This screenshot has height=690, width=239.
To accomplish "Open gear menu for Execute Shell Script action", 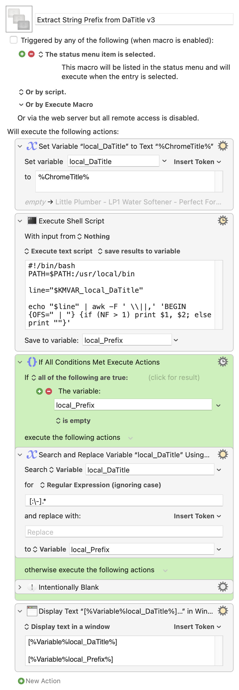I will click(x=223, y=220).
